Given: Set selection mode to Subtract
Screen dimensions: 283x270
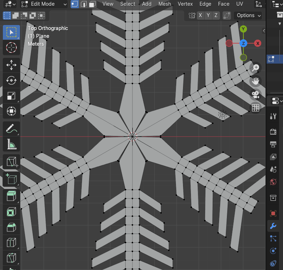Looking at the screenshot, I should [24, 15].
